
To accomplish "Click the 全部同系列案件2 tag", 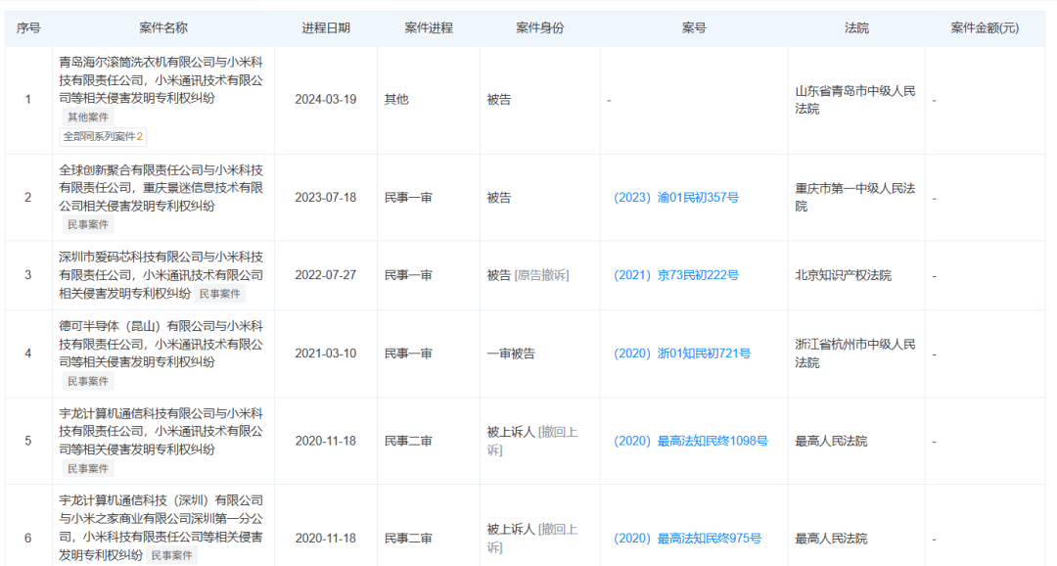I will coord(103,137).
